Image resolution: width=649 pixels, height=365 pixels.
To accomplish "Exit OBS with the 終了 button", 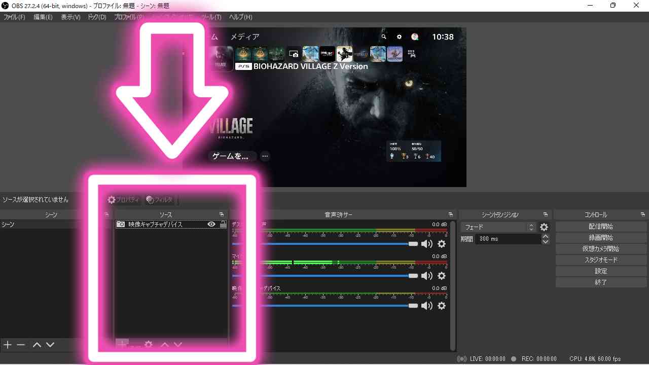I will point(601,282).
